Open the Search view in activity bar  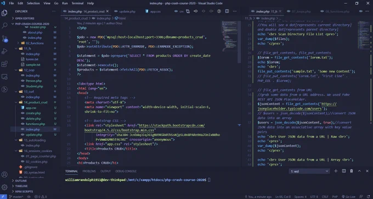4,25
